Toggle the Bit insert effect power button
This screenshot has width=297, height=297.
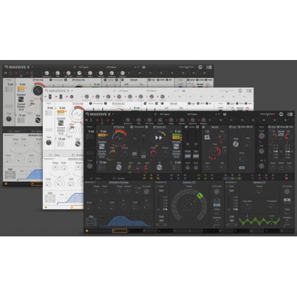click(x=247, y=127)
